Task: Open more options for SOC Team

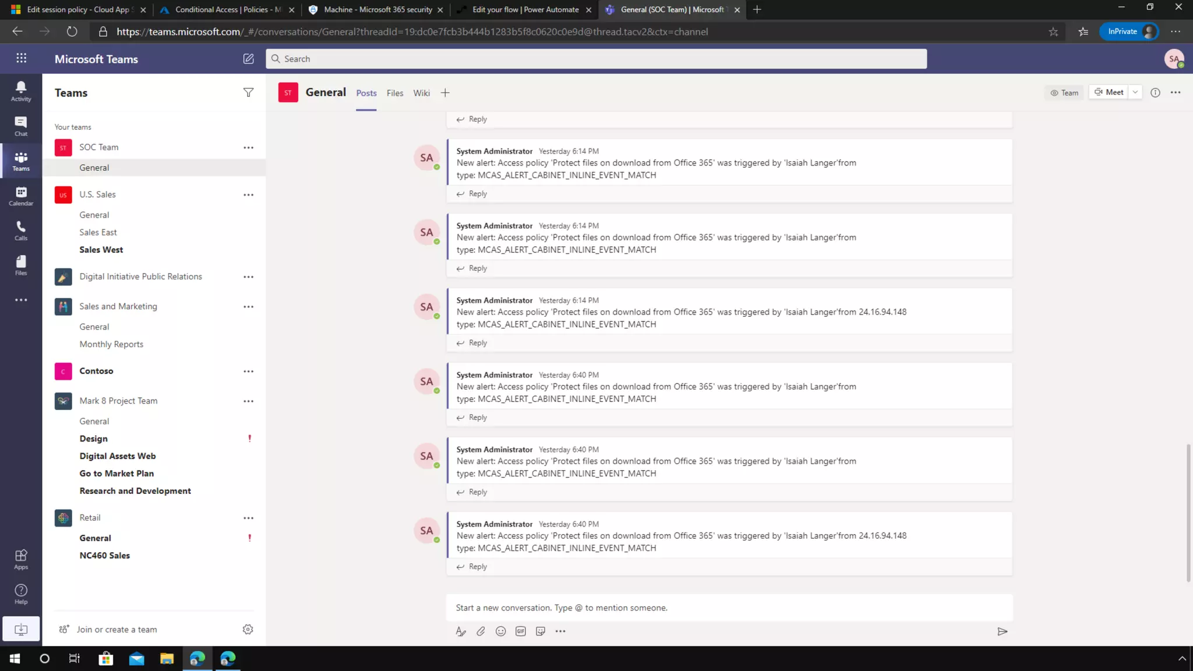Action: tap(248, 147)
